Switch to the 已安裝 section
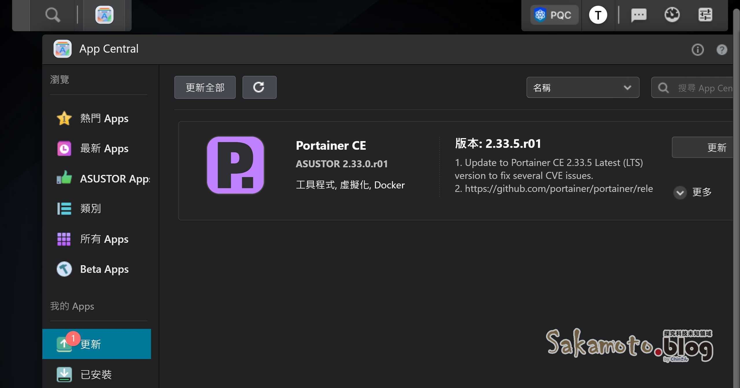 click(96, 374)
